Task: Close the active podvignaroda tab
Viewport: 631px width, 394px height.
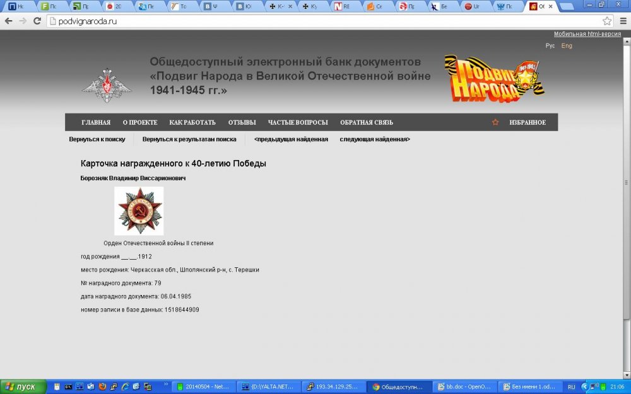Action: click(x=550, y=6)
